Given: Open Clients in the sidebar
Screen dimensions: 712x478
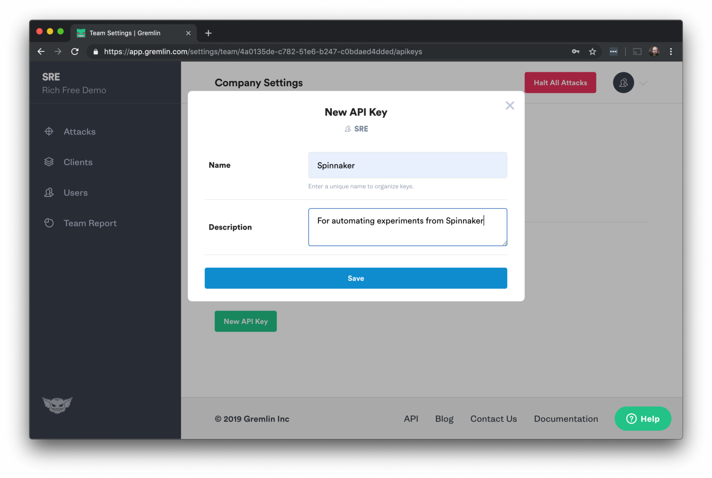Looking at the screenshot, I should [x=78, y=162].
